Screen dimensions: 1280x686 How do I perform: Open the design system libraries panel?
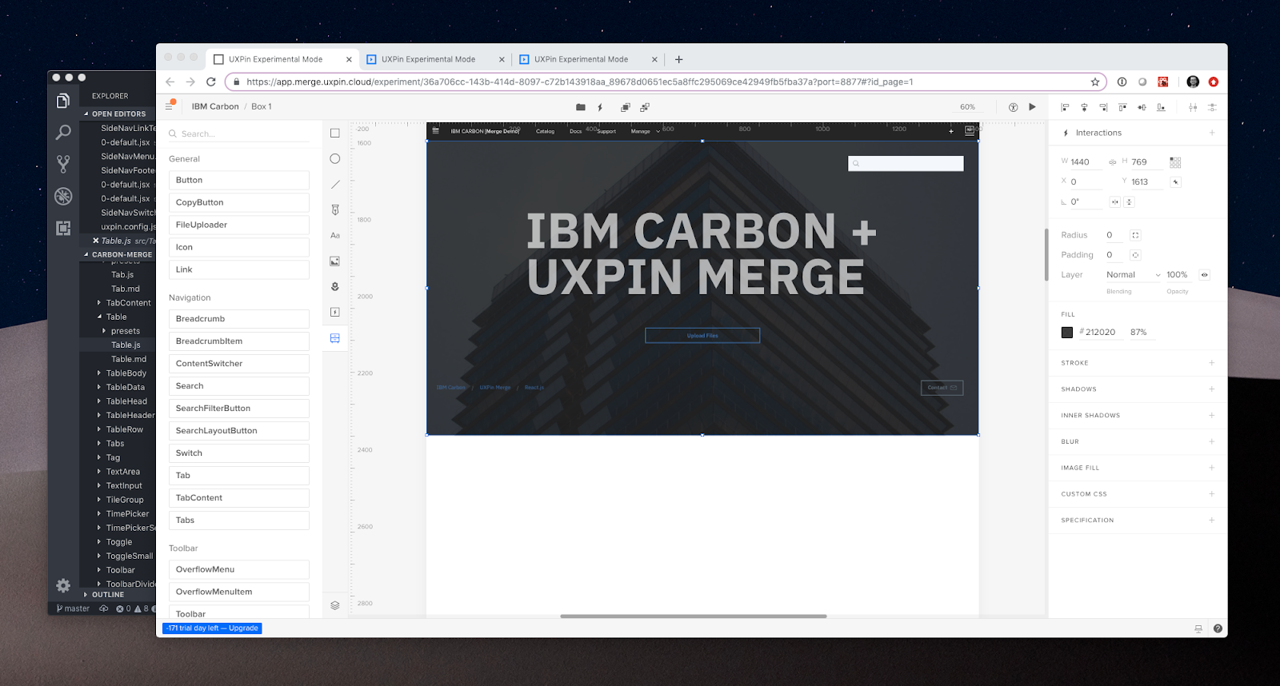[x=335, y=338]
